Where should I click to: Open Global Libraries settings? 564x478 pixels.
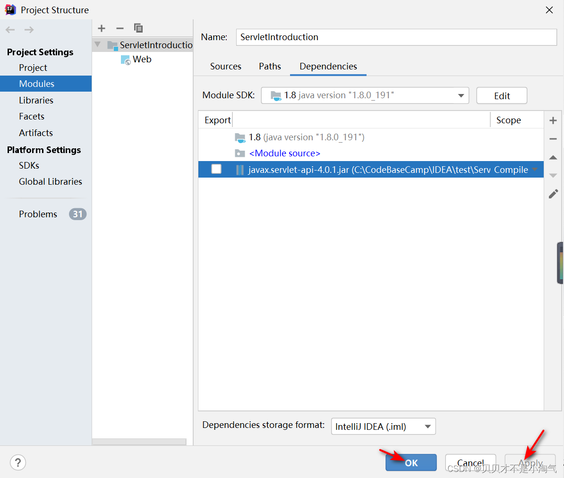pos(51,182)
